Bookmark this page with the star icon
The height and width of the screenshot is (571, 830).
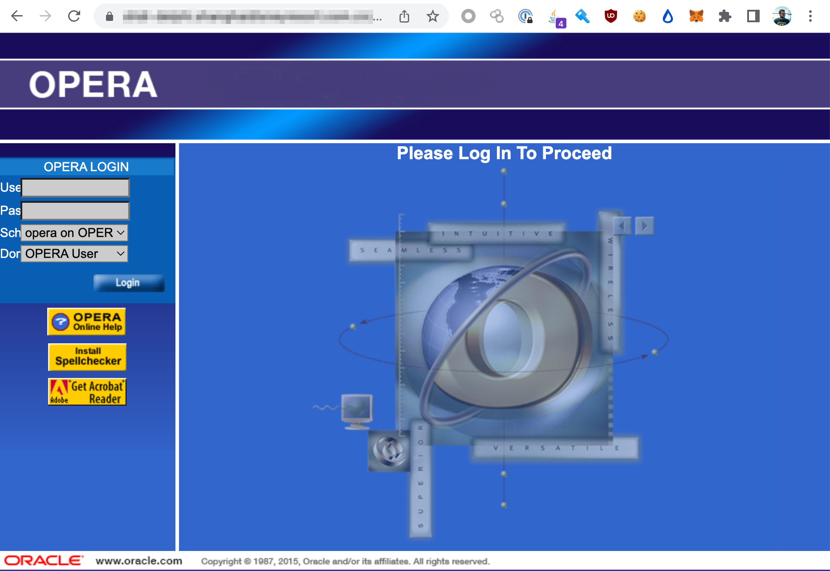432,16
